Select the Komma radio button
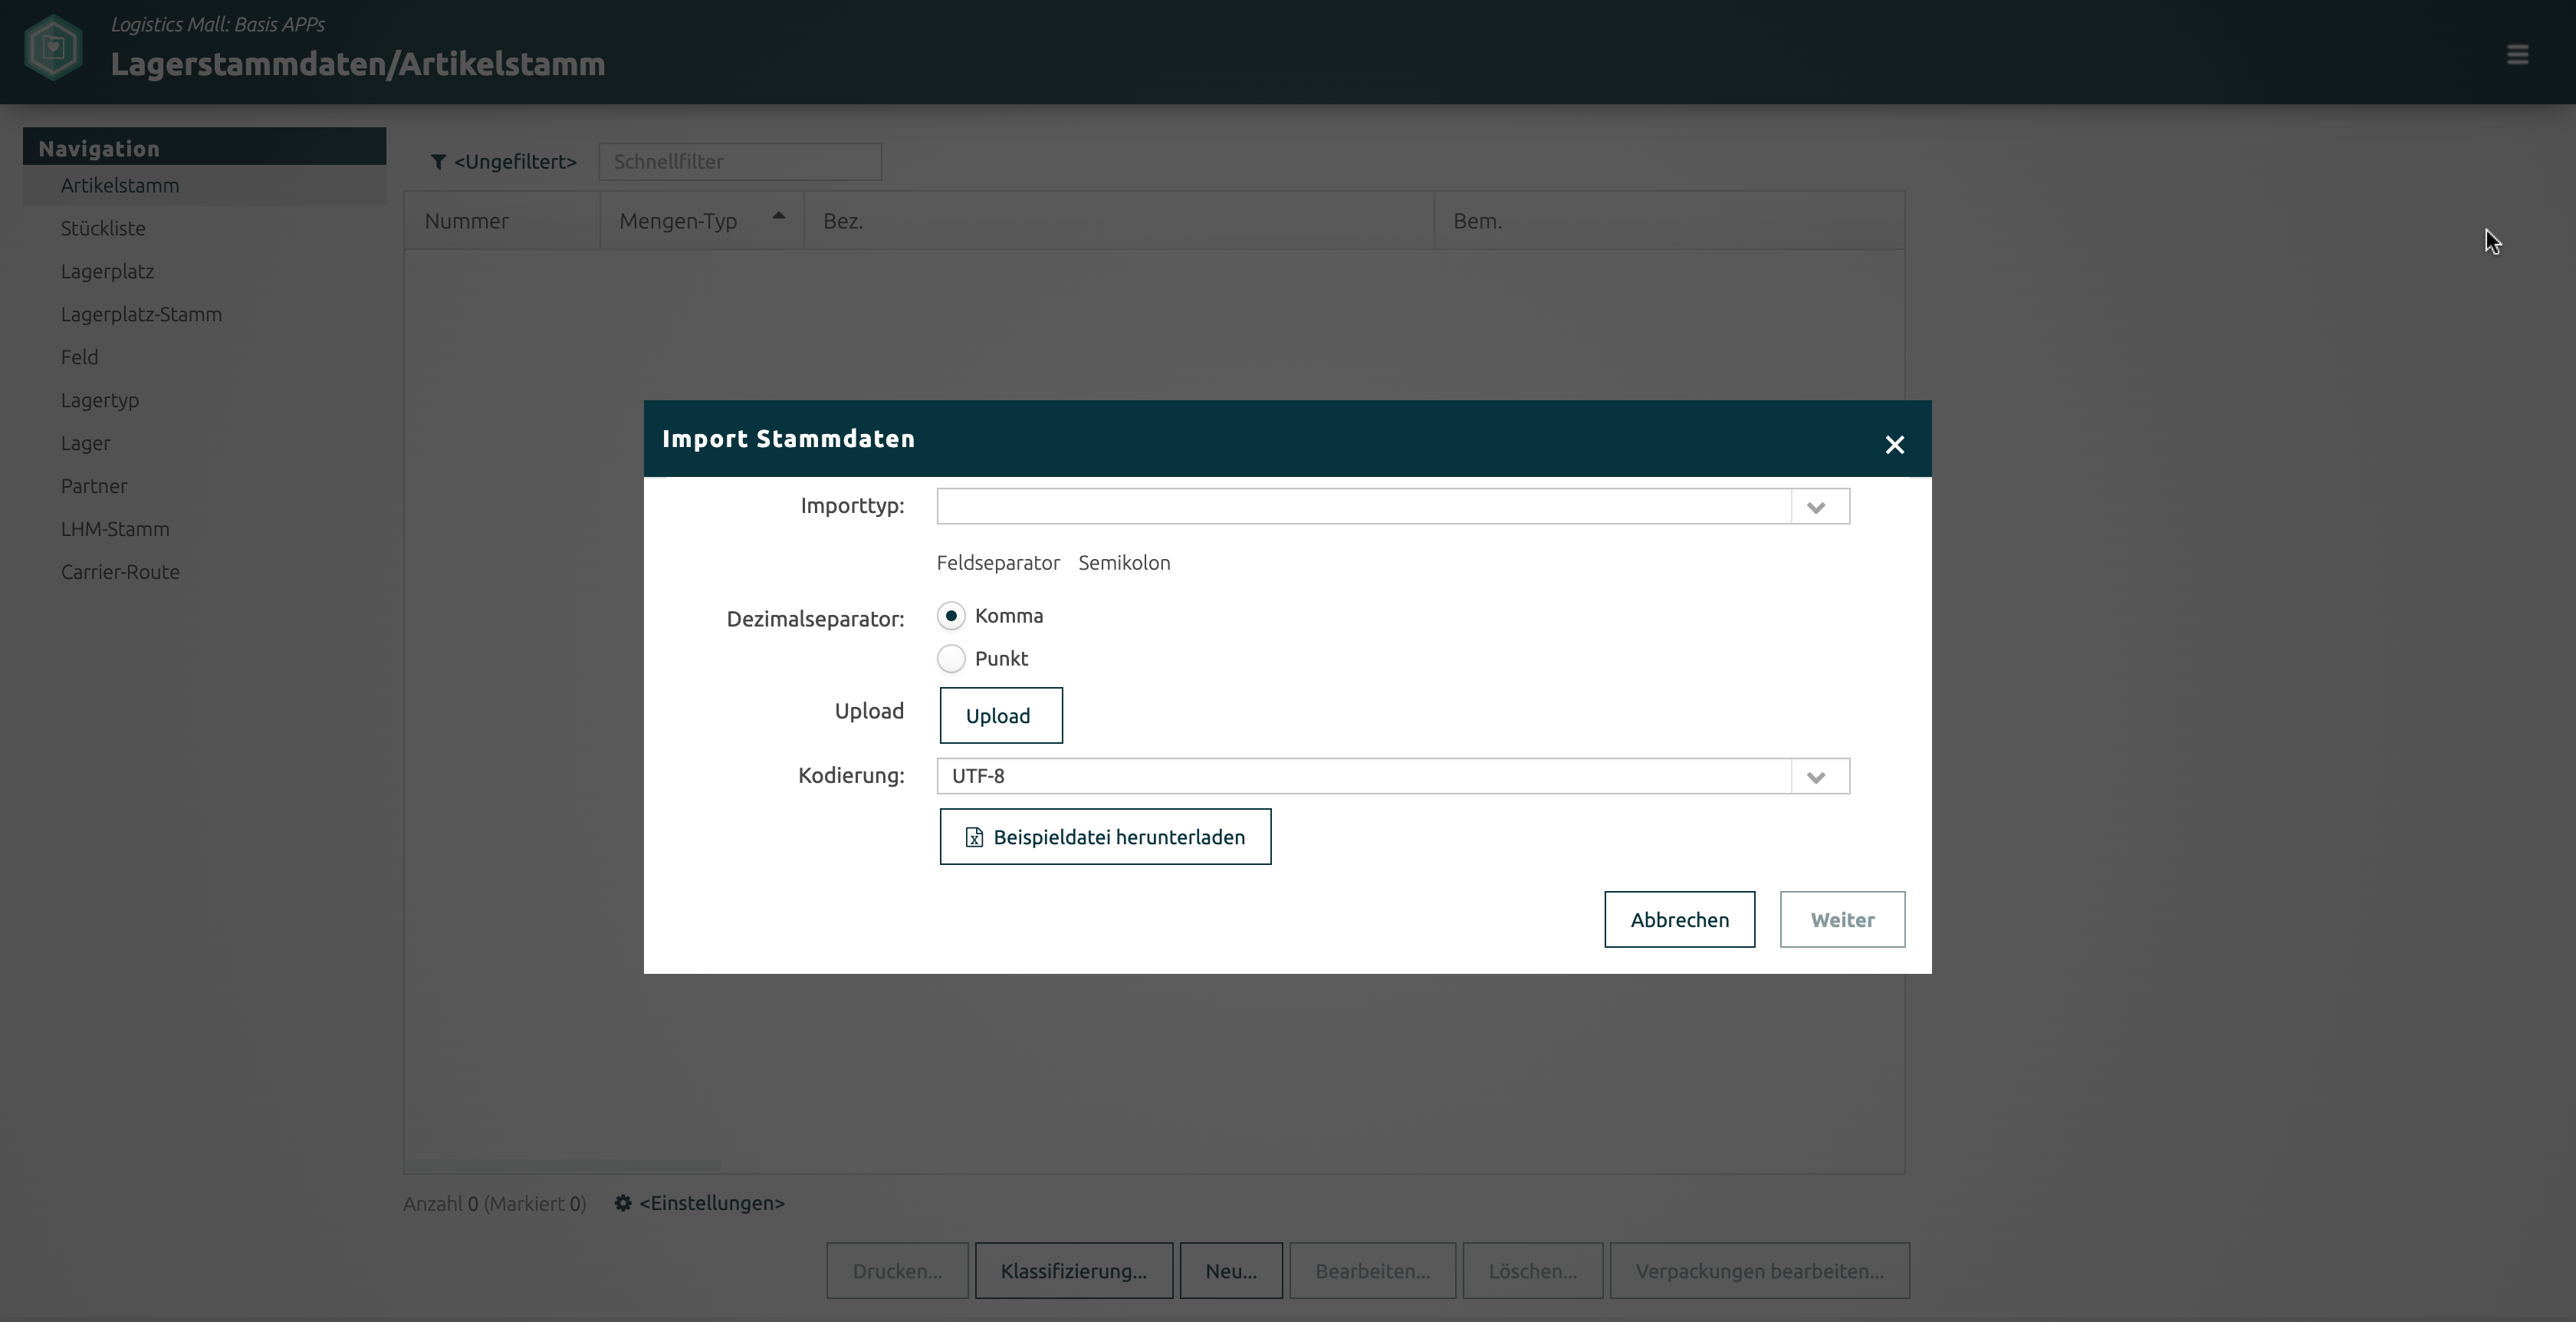2576x1322 pixels. click(x=951, y=616)
